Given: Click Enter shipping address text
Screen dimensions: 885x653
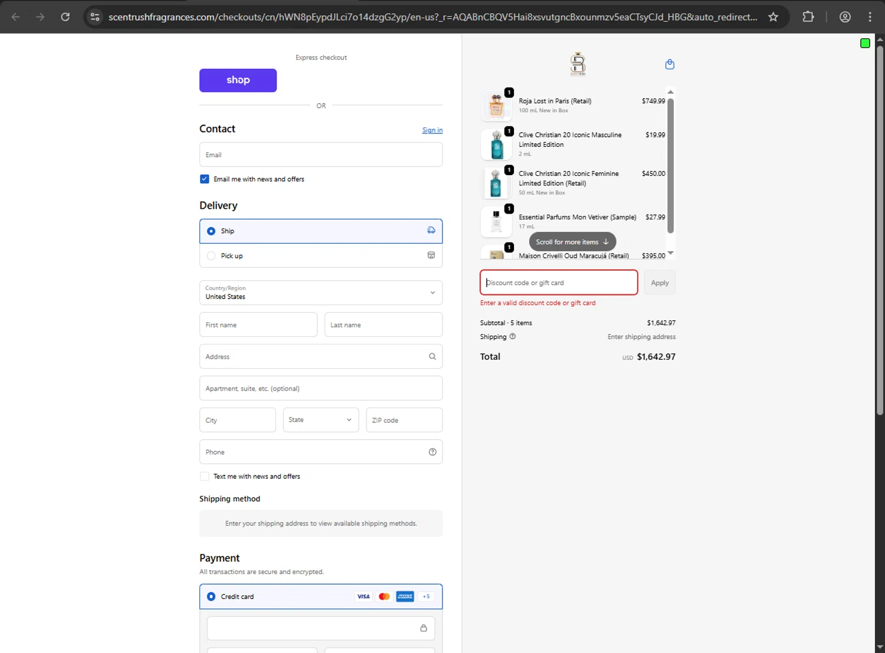Looking at the screenshot, I should pos(641,337).
